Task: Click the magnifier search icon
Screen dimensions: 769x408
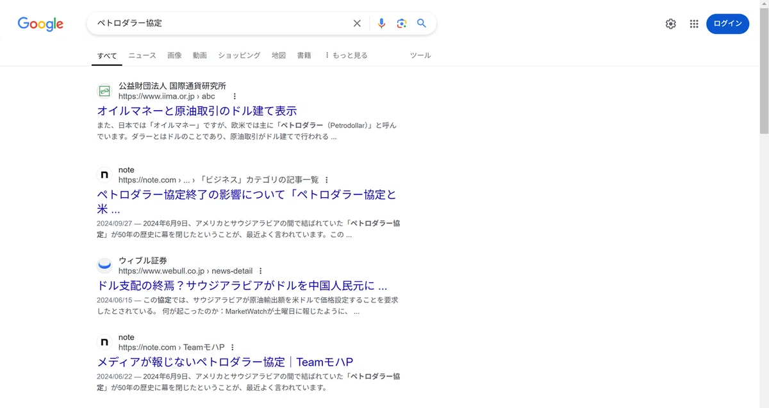Action: point(422,23)
